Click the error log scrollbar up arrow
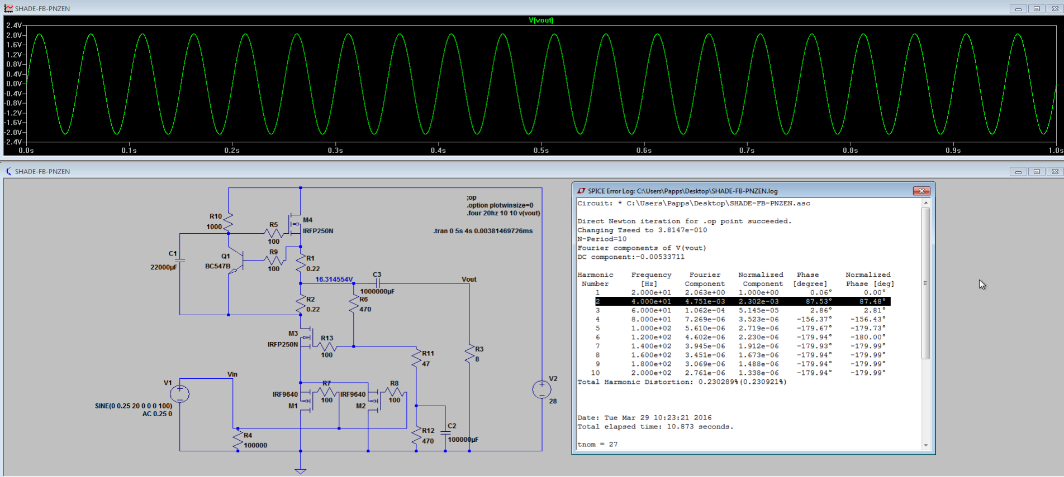Viewport: 1064px width, 477px height. 926,203
